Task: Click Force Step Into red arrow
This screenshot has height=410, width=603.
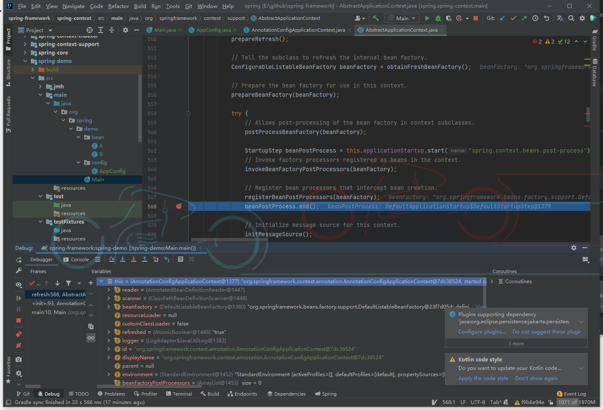Action: coord(134,259)
